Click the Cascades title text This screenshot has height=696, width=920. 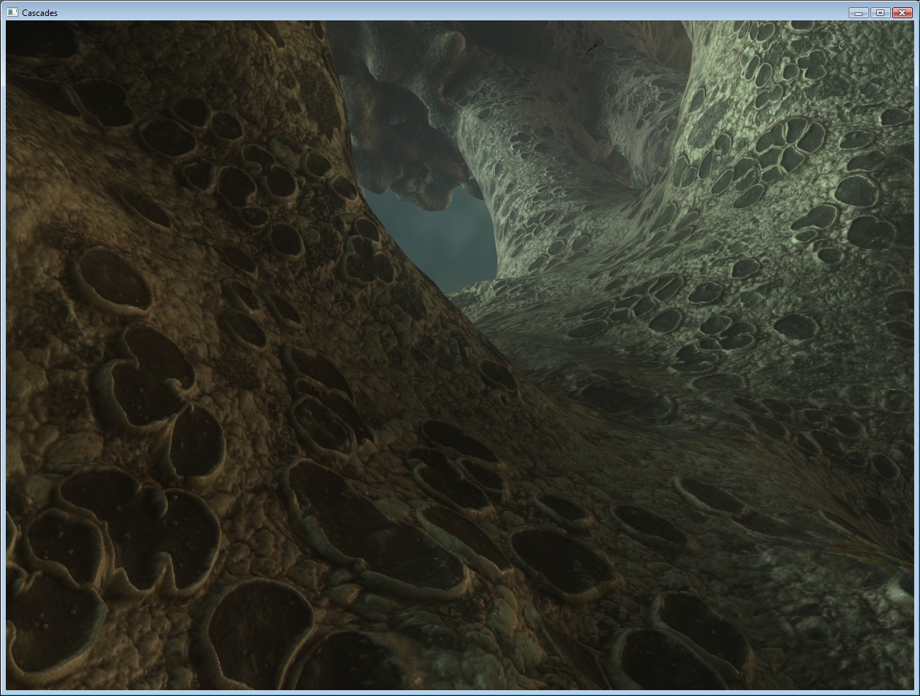coord(40,12)
